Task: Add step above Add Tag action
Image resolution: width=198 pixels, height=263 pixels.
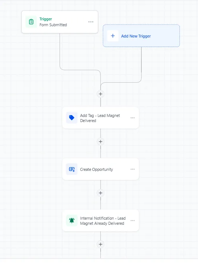Action: pos(101,94)
